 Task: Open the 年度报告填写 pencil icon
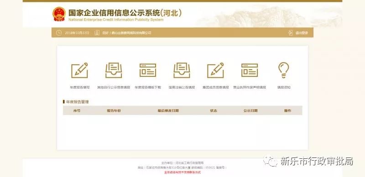[79, 70]
